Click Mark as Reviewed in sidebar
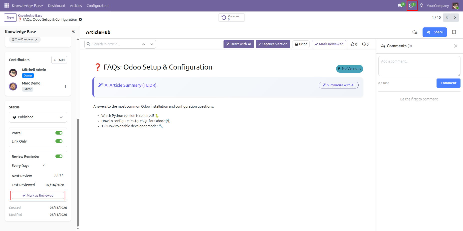The width and height of the screenshot is (463, 231). coord(38,195)
